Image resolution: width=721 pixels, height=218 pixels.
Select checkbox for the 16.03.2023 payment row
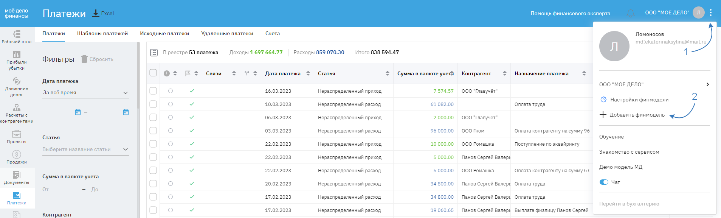point(153,91)
